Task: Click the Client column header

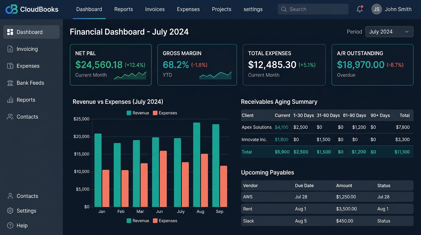Action: click(x=248, y=115)
